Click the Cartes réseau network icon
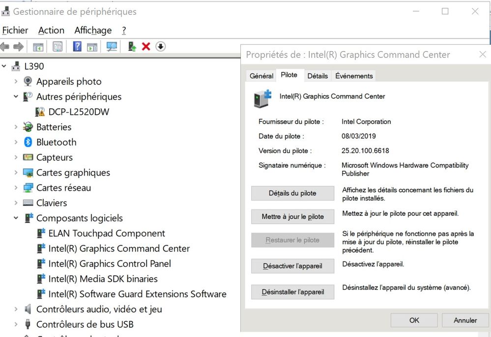Viewport: 491px width, 337px height. pyautogui.click(x=28, y=187)
